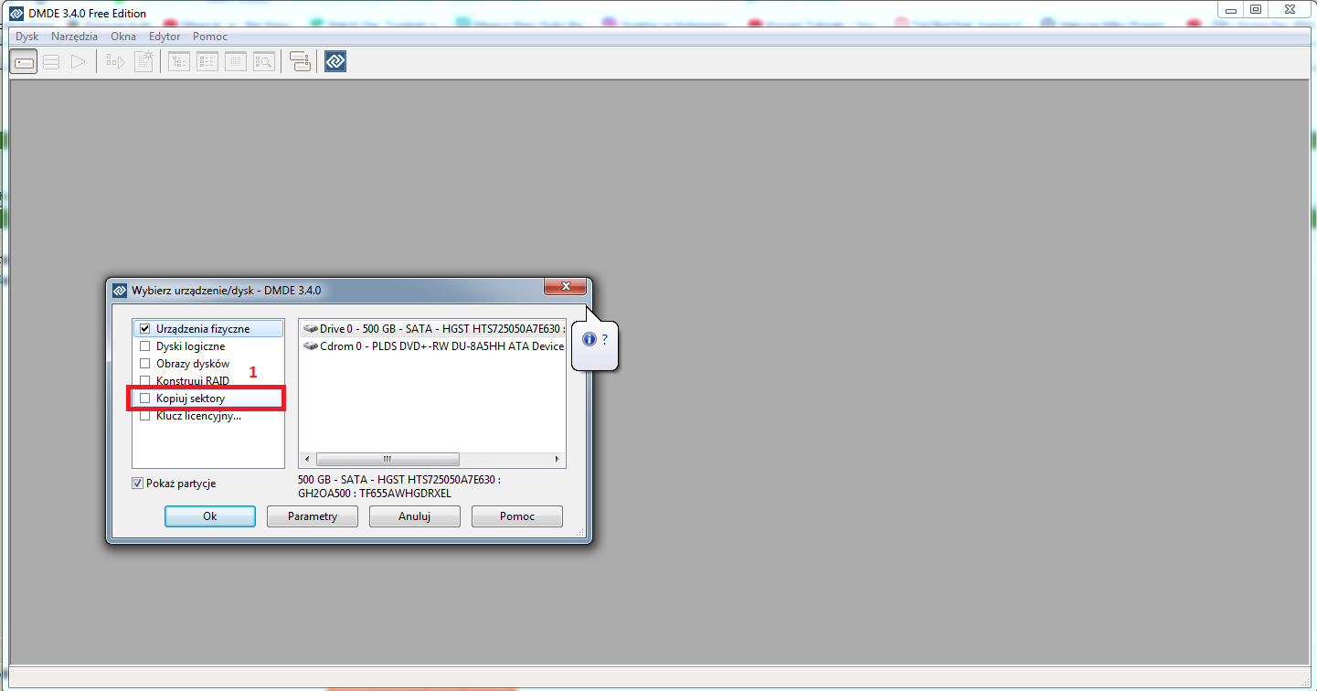Click the Parametry button

point(313,516)
